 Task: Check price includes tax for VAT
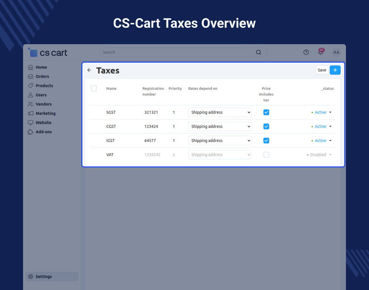(266, 155)
